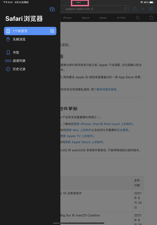Tap the three-dot multitasking control at top
This screenshot has height=225, width=157.
78,3
